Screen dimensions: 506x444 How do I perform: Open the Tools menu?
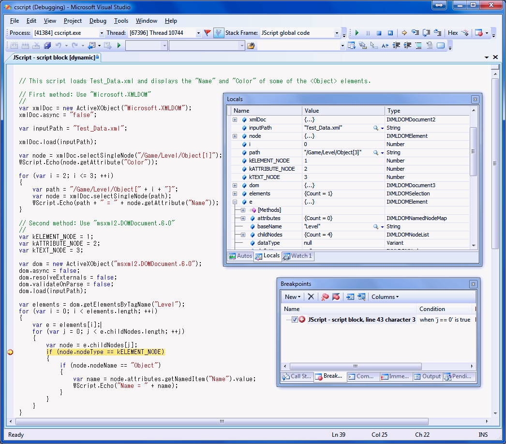click(x=121, y=21)
